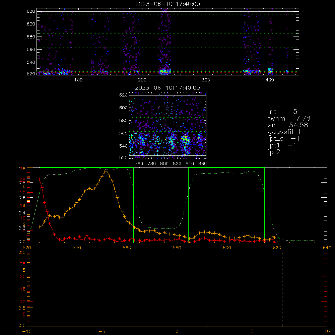
Task: Click x-axis label 560 of the profile plot
Action: tap(127, 248)
